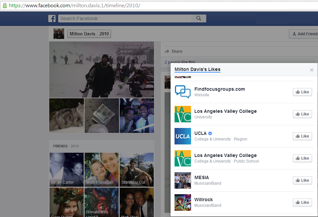This screenshot has width=318, height=217.
Task: Open the Findfocusgroups.com speech bubble icon
Action: coord(183,92)
